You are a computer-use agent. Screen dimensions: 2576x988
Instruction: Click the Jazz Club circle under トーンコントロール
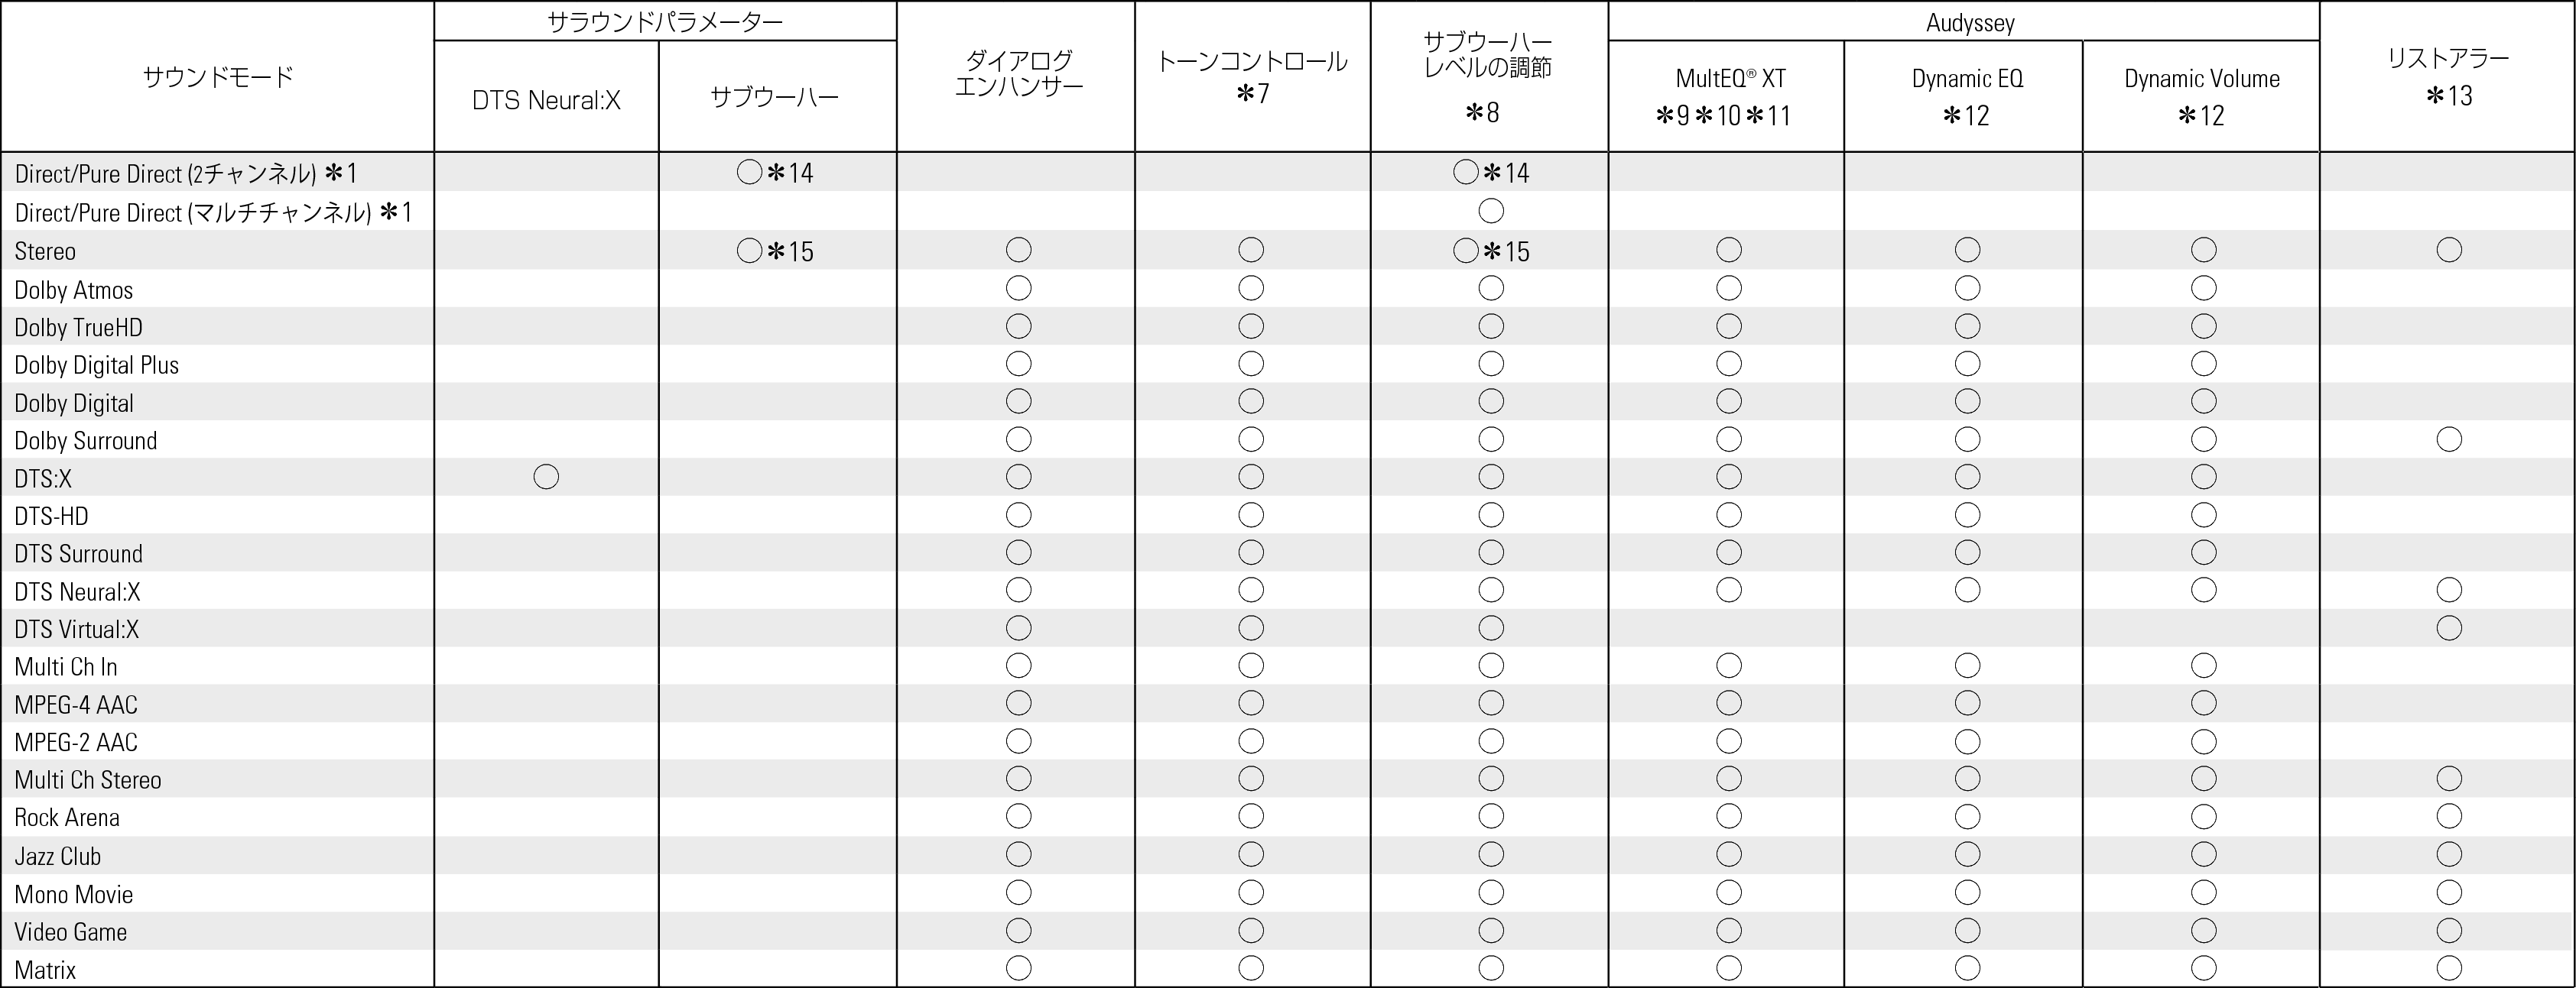click(x=1251, y=855)
